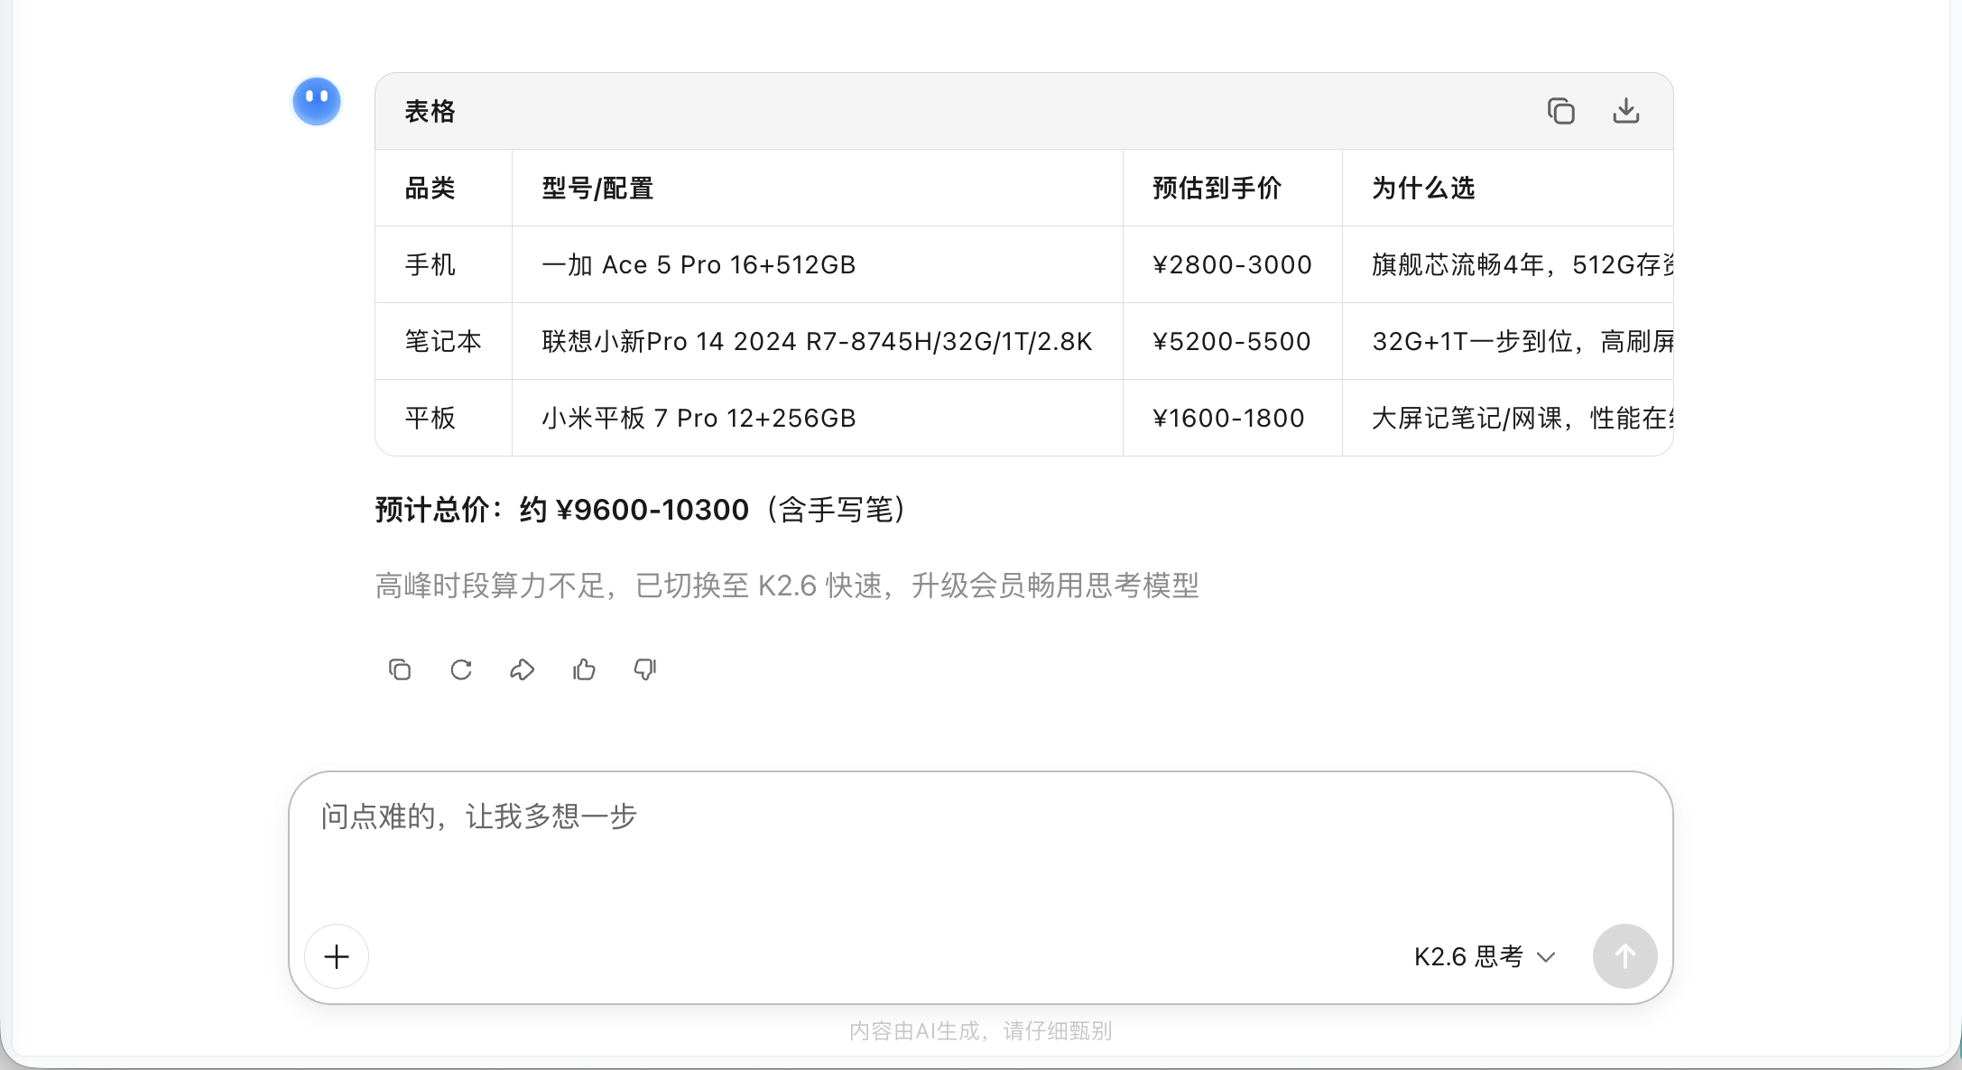Click the ¥1600-1800 price cell
This screenshot has width=1962, height=1070.
pos(1233,418)
